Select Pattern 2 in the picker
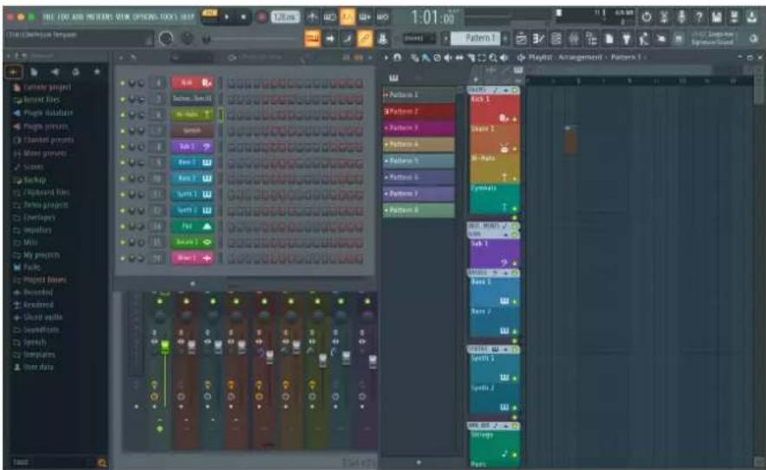The width and height of the screenshot is (766, 470). click(419, 112)
